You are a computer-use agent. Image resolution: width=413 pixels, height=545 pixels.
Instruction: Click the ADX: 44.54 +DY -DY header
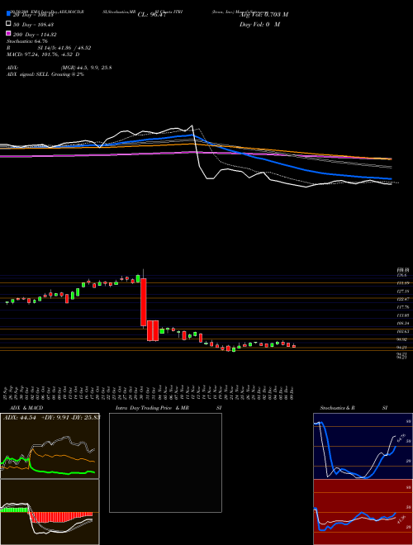tap(51, 417)
